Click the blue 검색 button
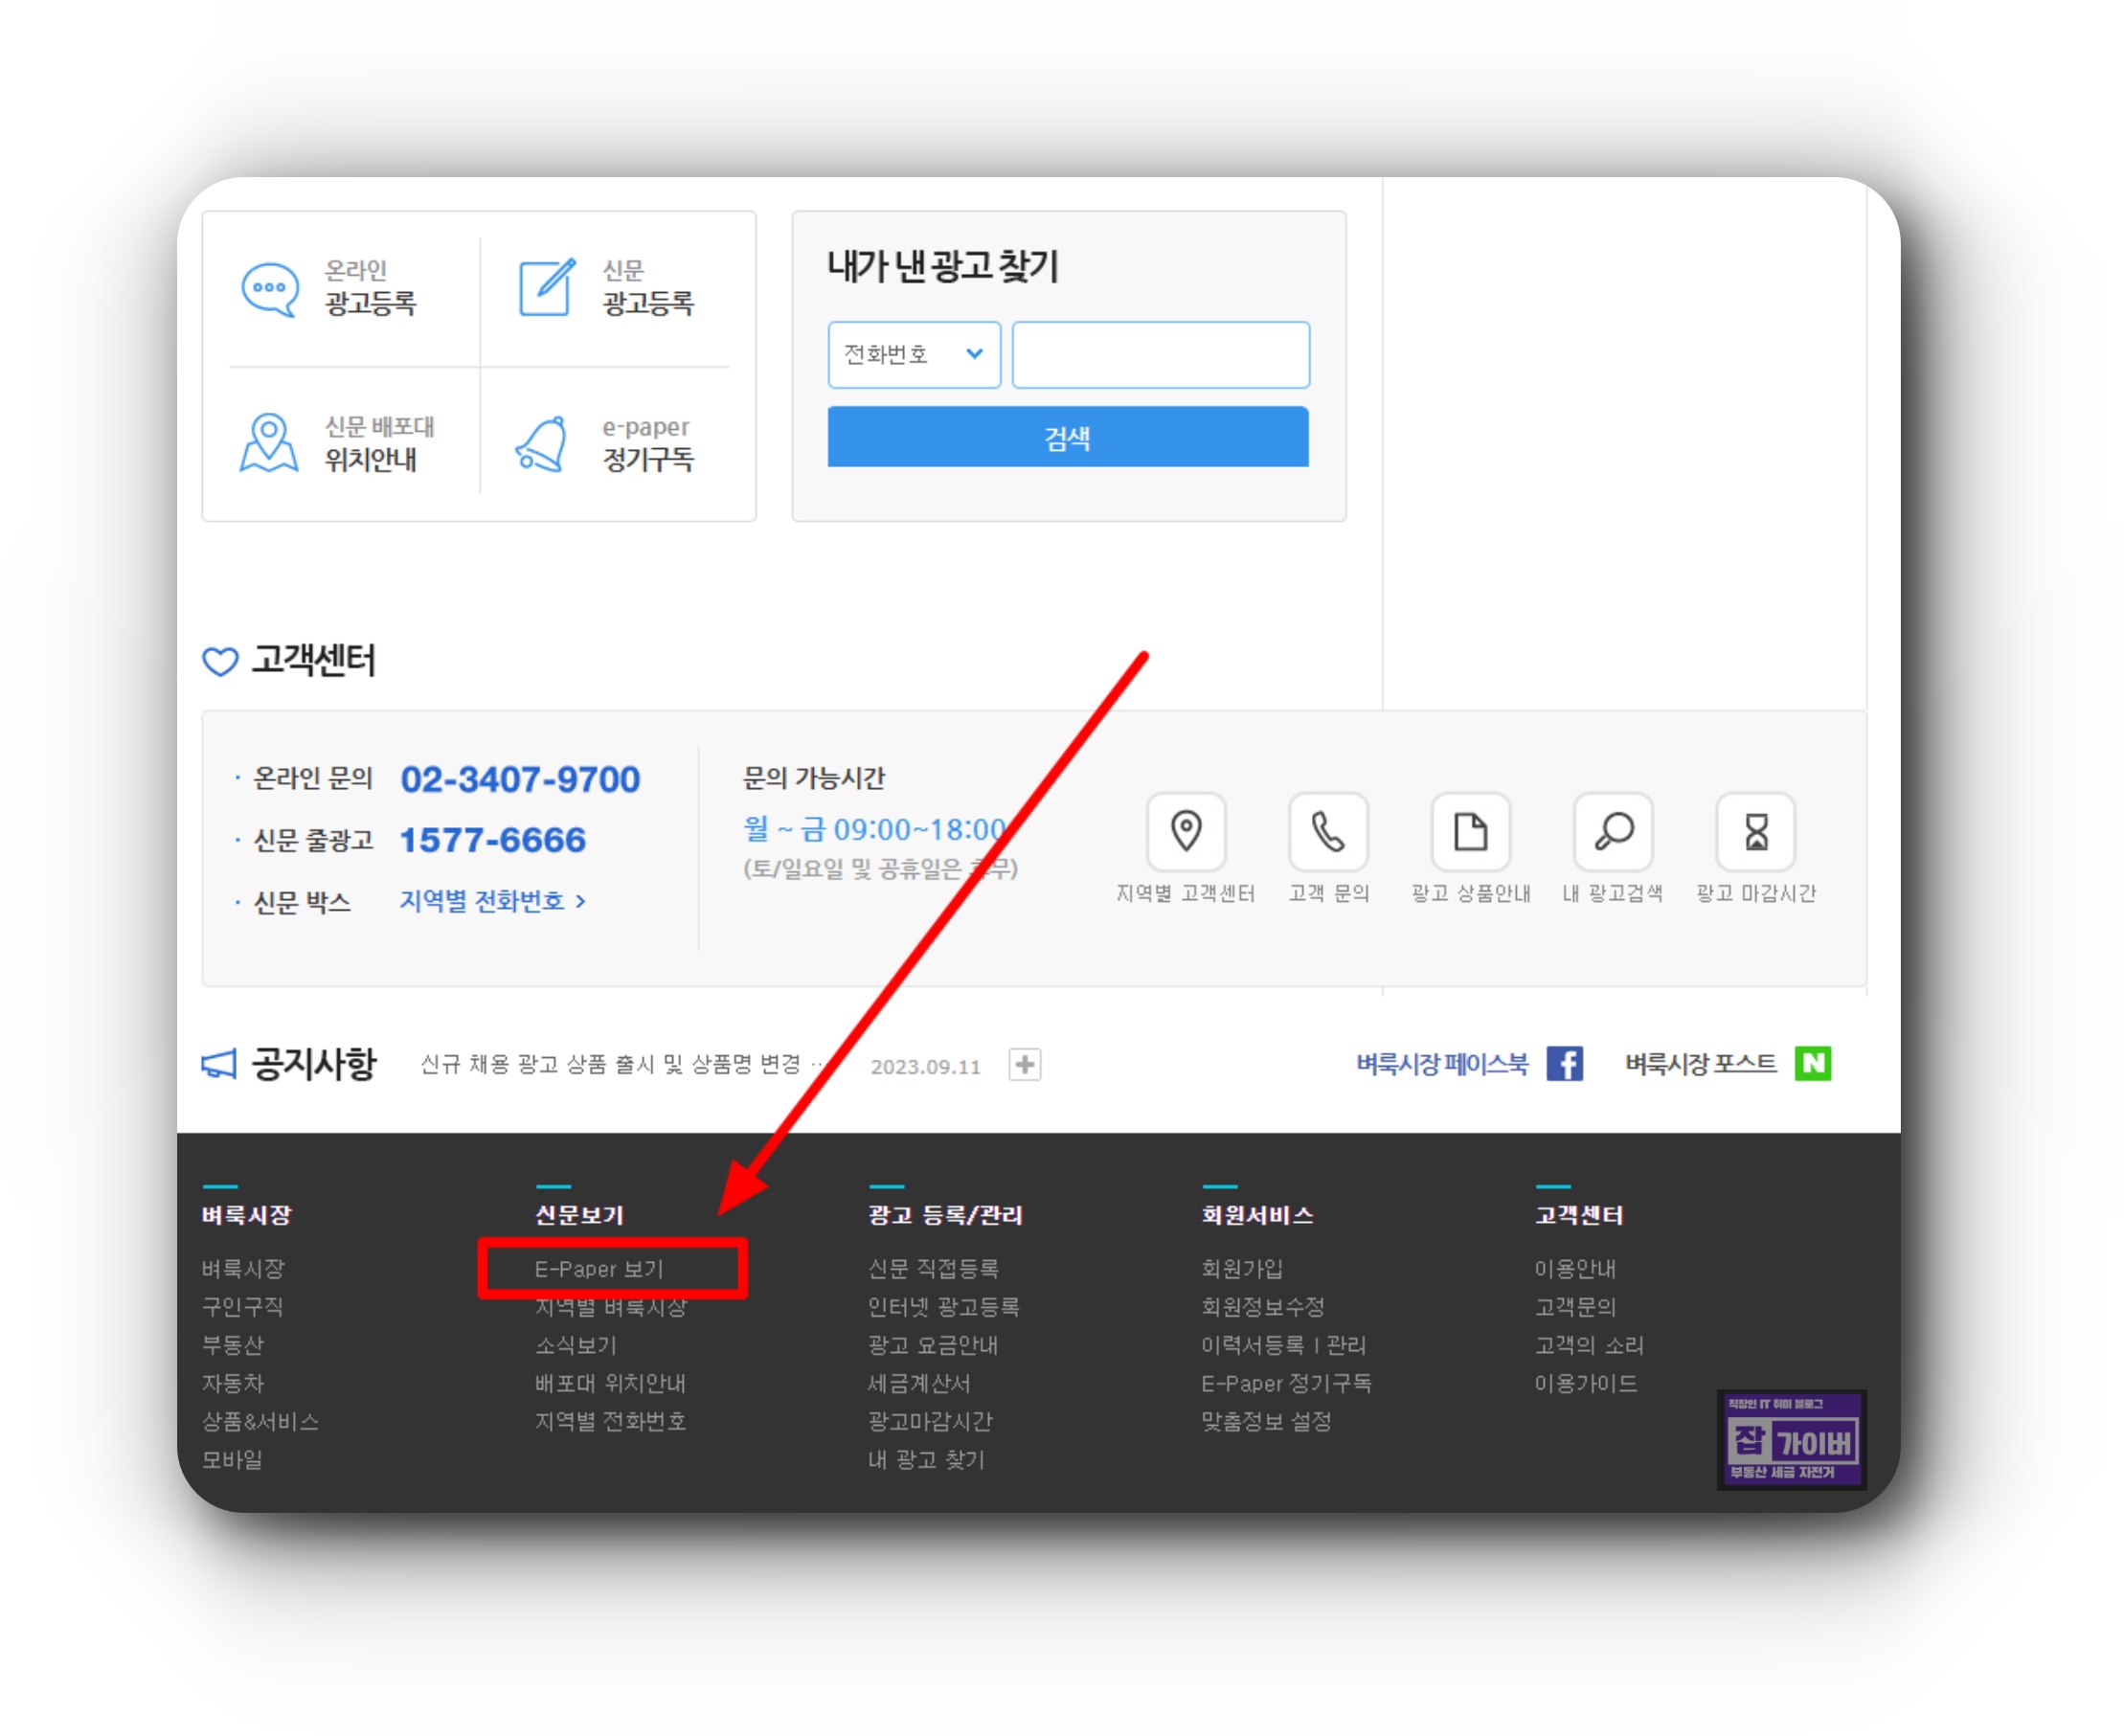 (1068, 437)
